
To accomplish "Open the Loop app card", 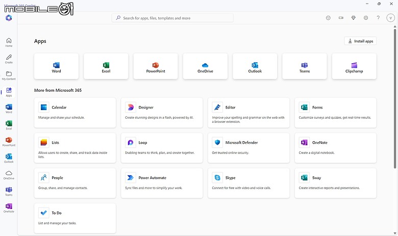I will click(x=162, y=148).
